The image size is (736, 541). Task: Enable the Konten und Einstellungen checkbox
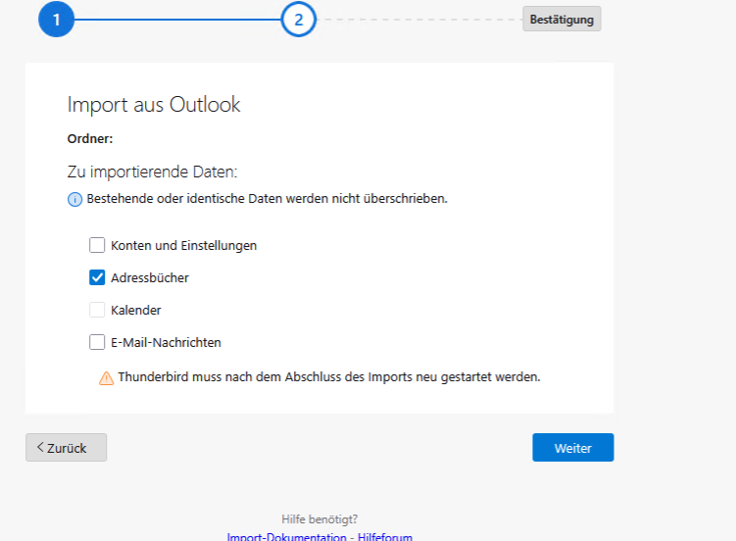(x=97, y=245)
